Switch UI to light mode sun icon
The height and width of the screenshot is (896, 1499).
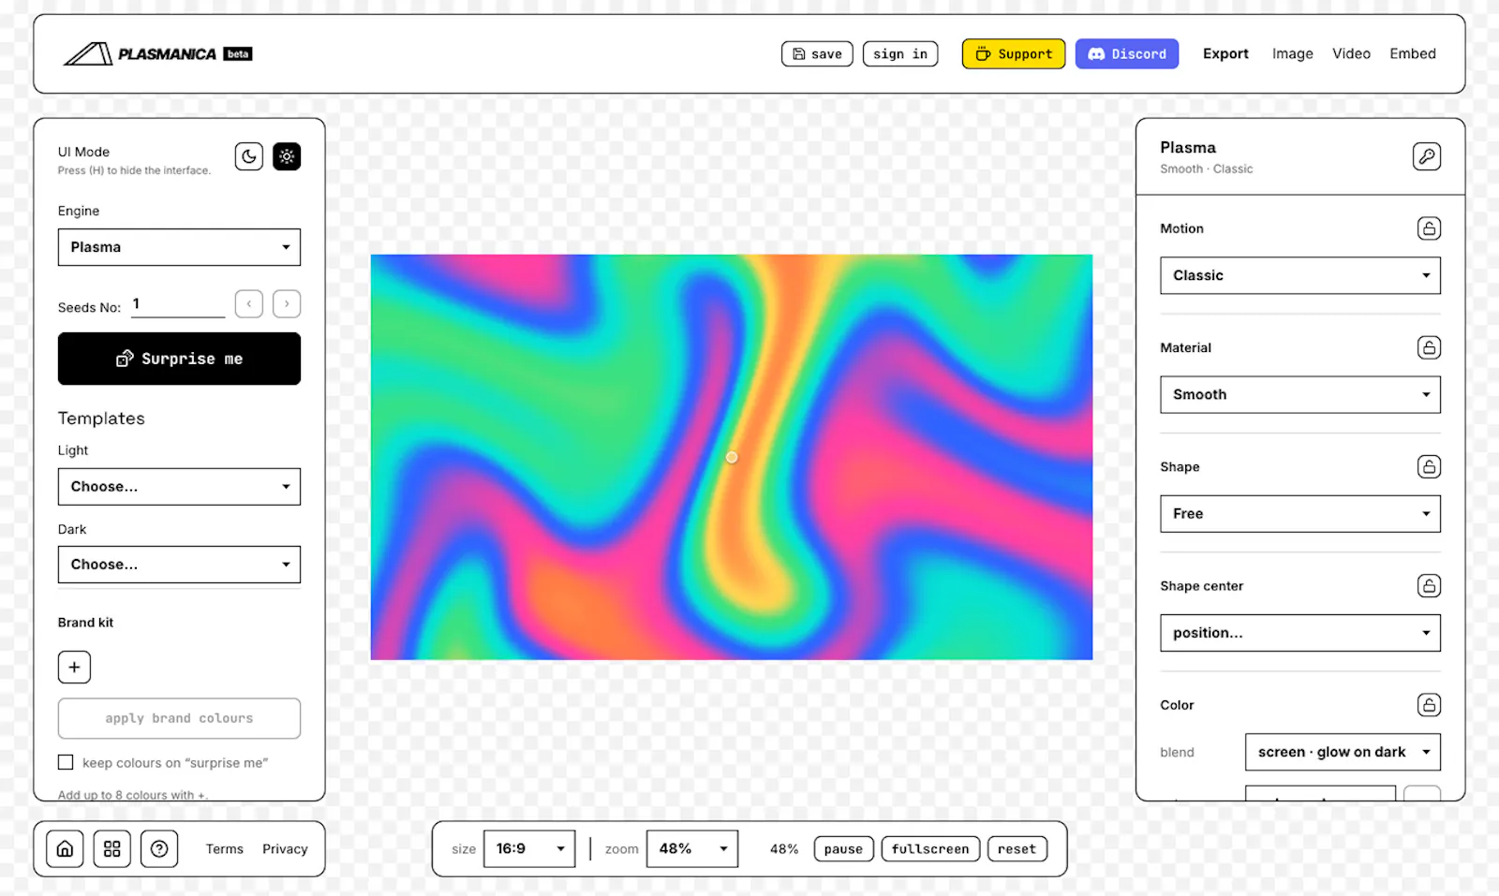pos(287,156)
